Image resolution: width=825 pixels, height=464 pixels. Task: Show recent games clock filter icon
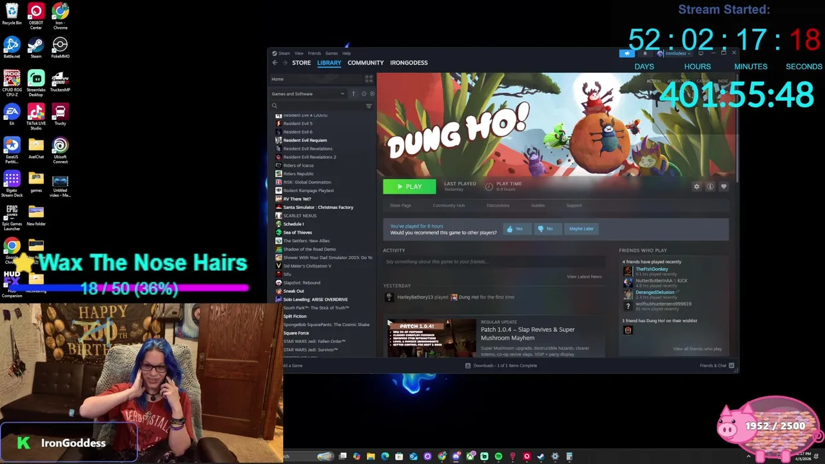(x=364, y=93)
